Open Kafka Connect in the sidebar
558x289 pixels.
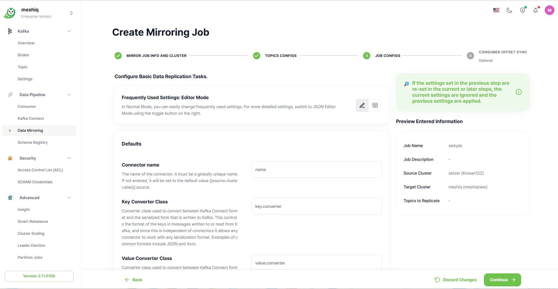31,119
